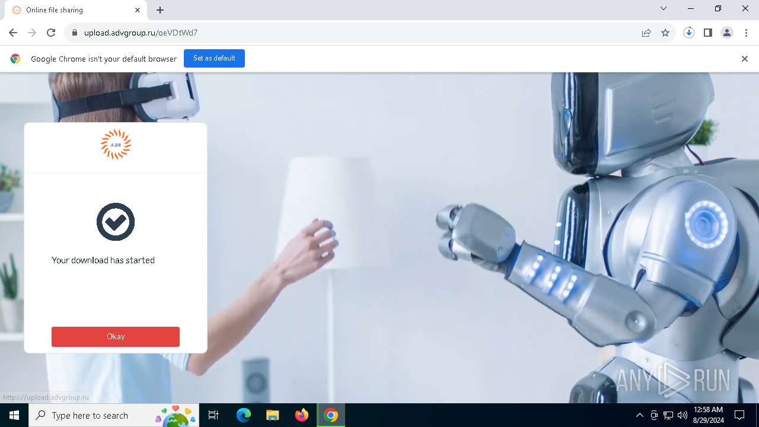Open Task View on taskbar

[x=213, y=415]
